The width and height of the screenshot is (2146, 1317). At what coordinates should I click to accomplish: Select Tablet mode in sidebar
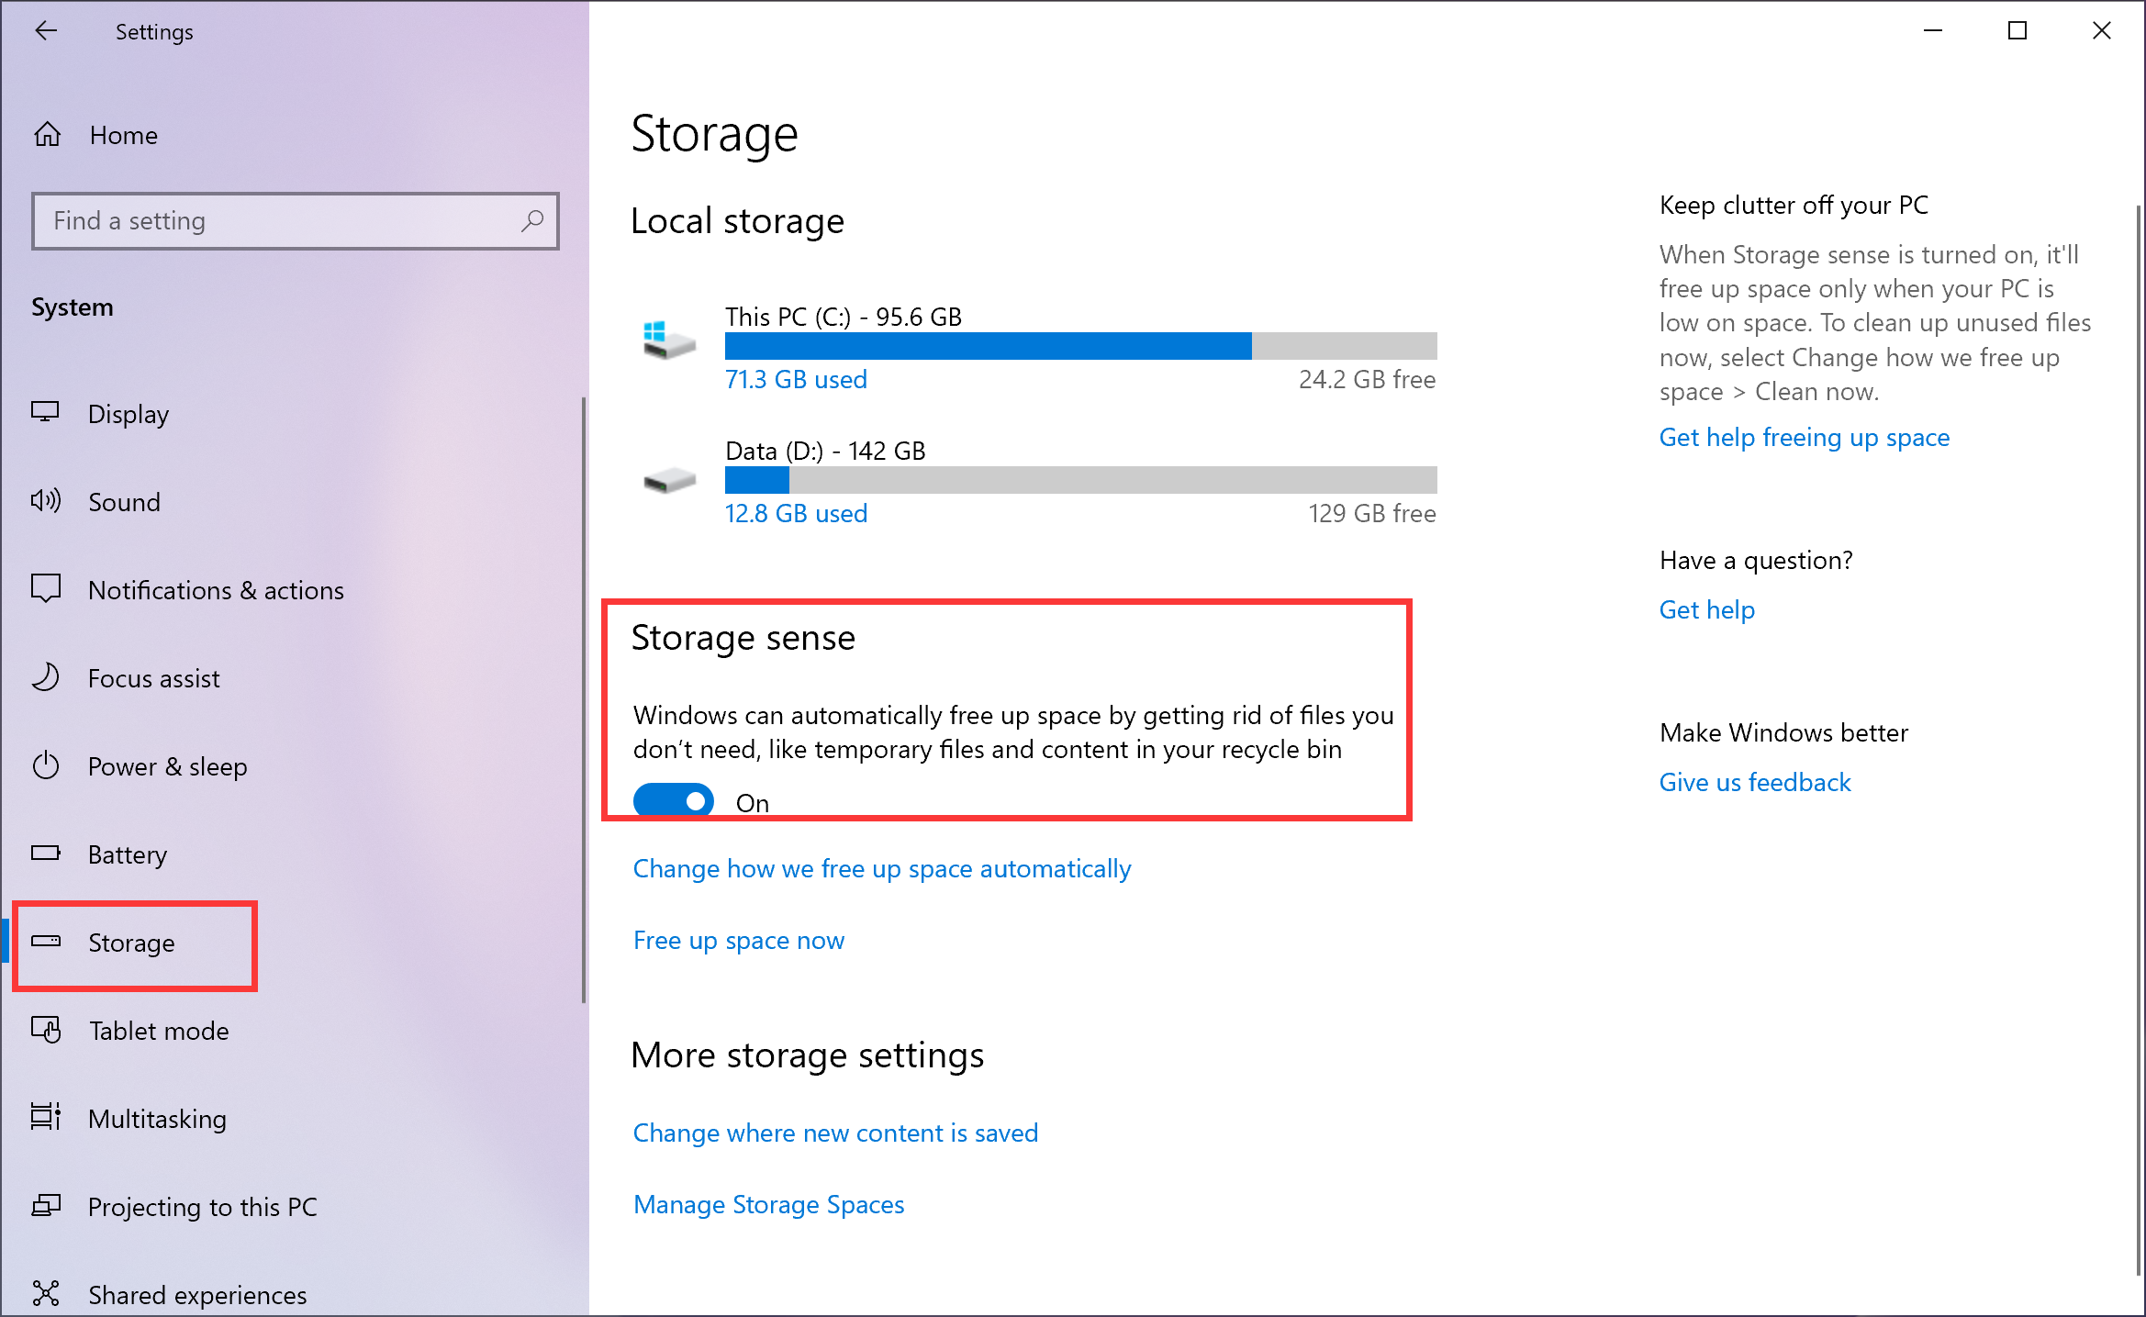click(x=158, y=1031)
